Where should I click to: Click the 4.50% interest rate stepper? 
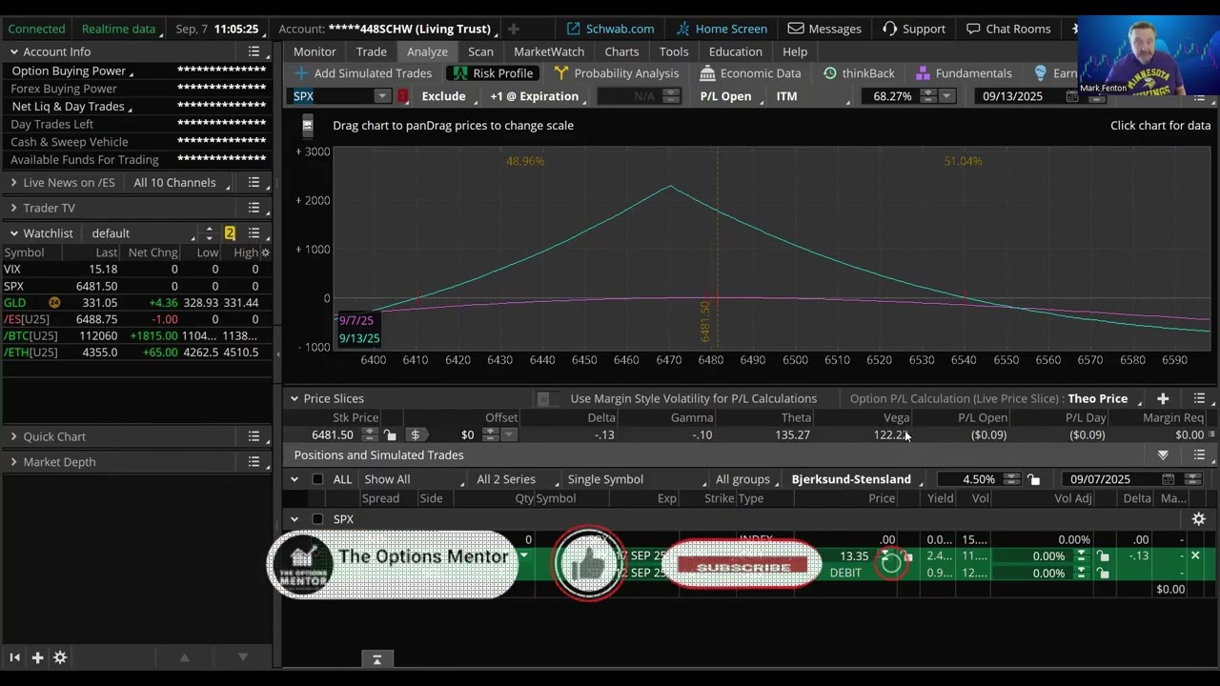click(x=1010, y=479)
